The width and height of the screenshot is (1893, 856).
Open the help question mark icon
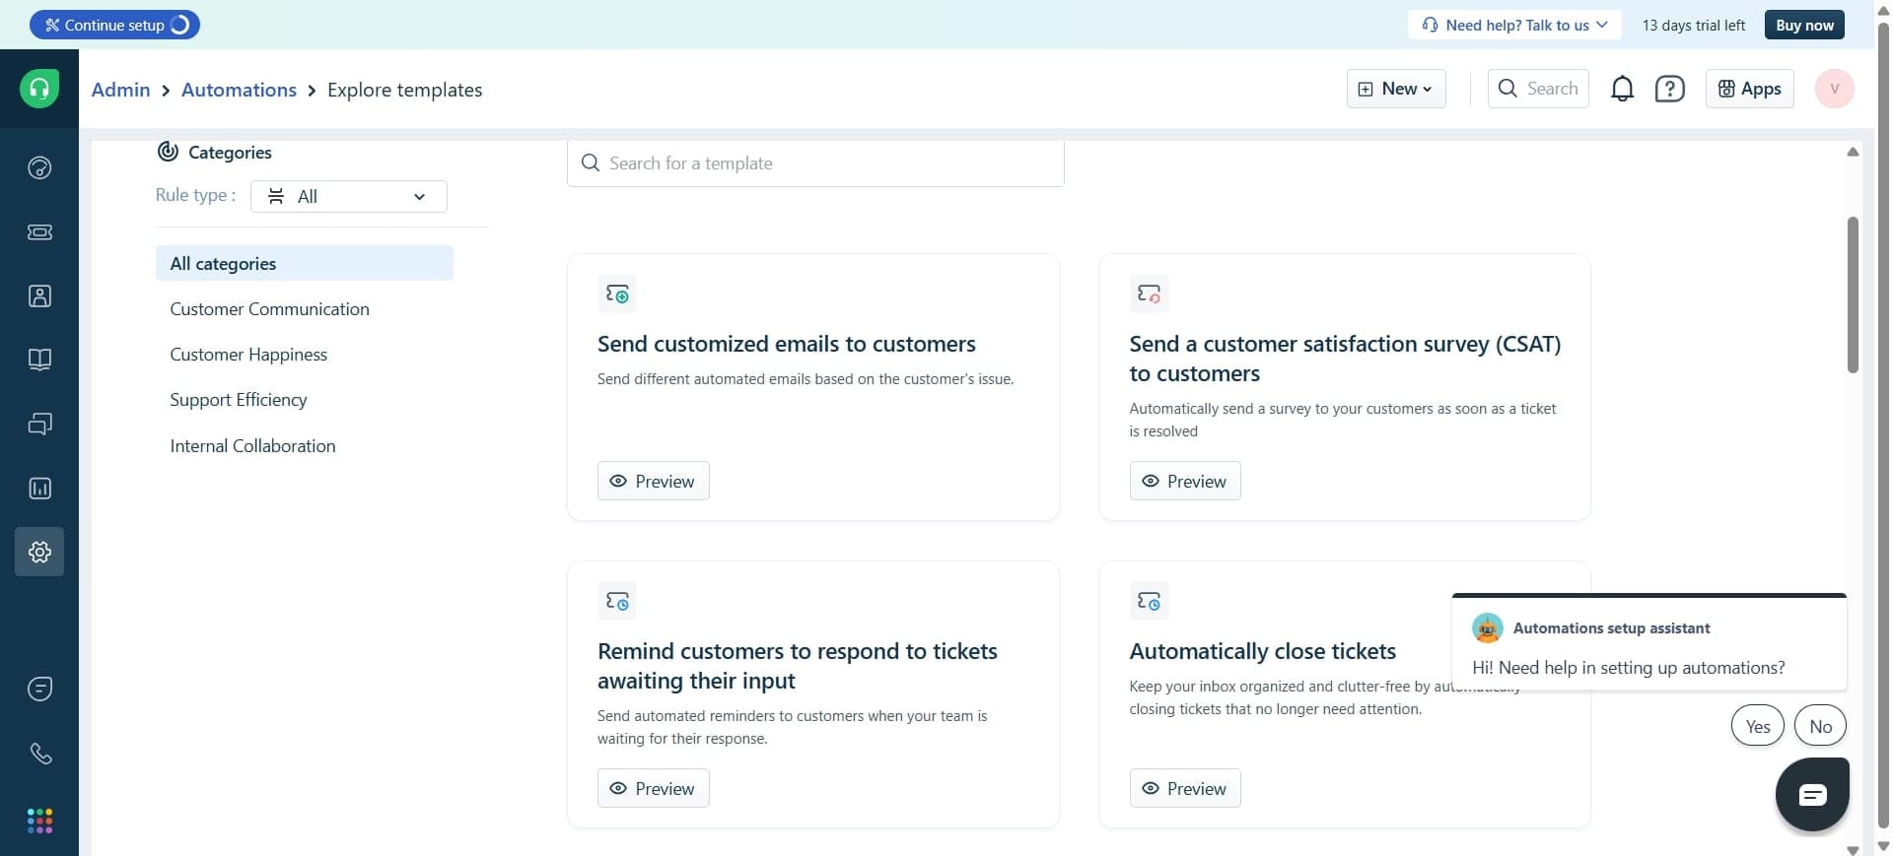[1669, 89]
